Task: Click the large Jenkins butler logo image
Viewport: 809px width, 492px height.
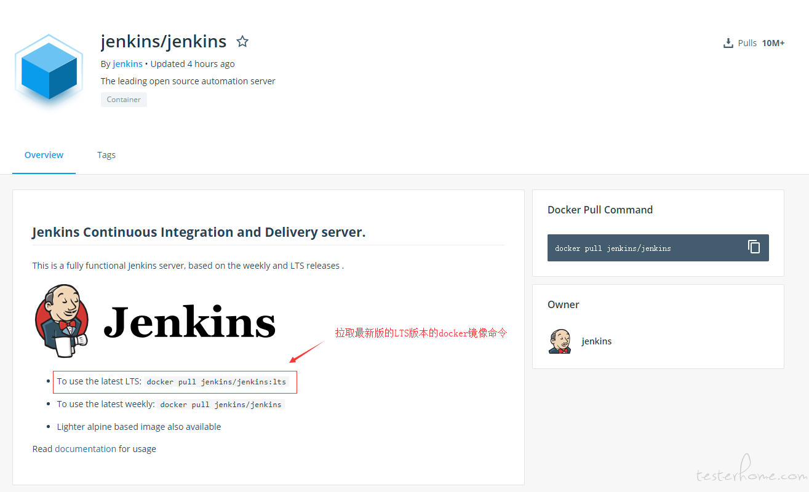Action: [x=154, y=321]
